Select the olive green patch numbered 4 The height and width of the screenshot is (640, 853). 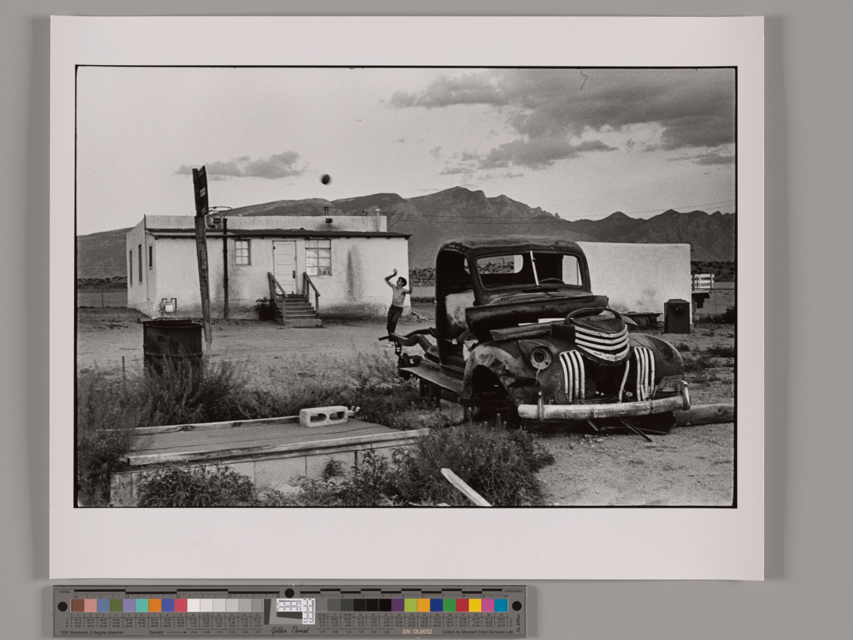117,605
